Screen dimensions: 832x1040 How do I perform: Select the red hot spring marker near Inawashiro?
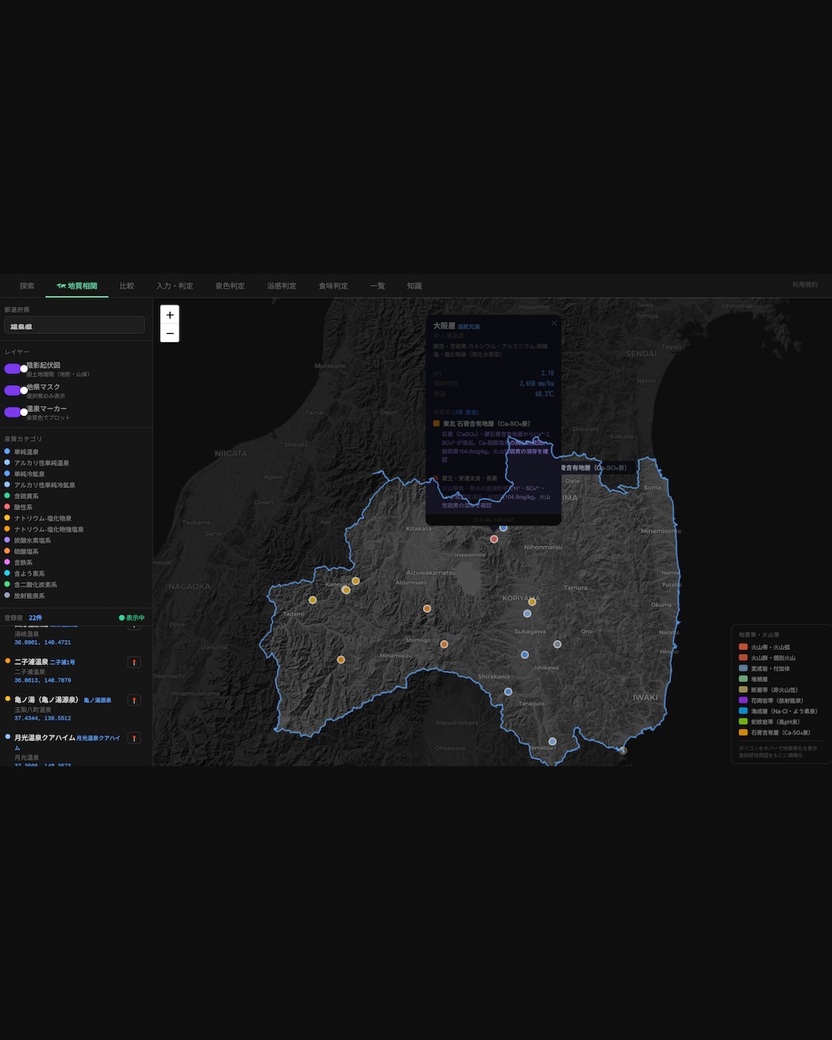click(494, 539)
